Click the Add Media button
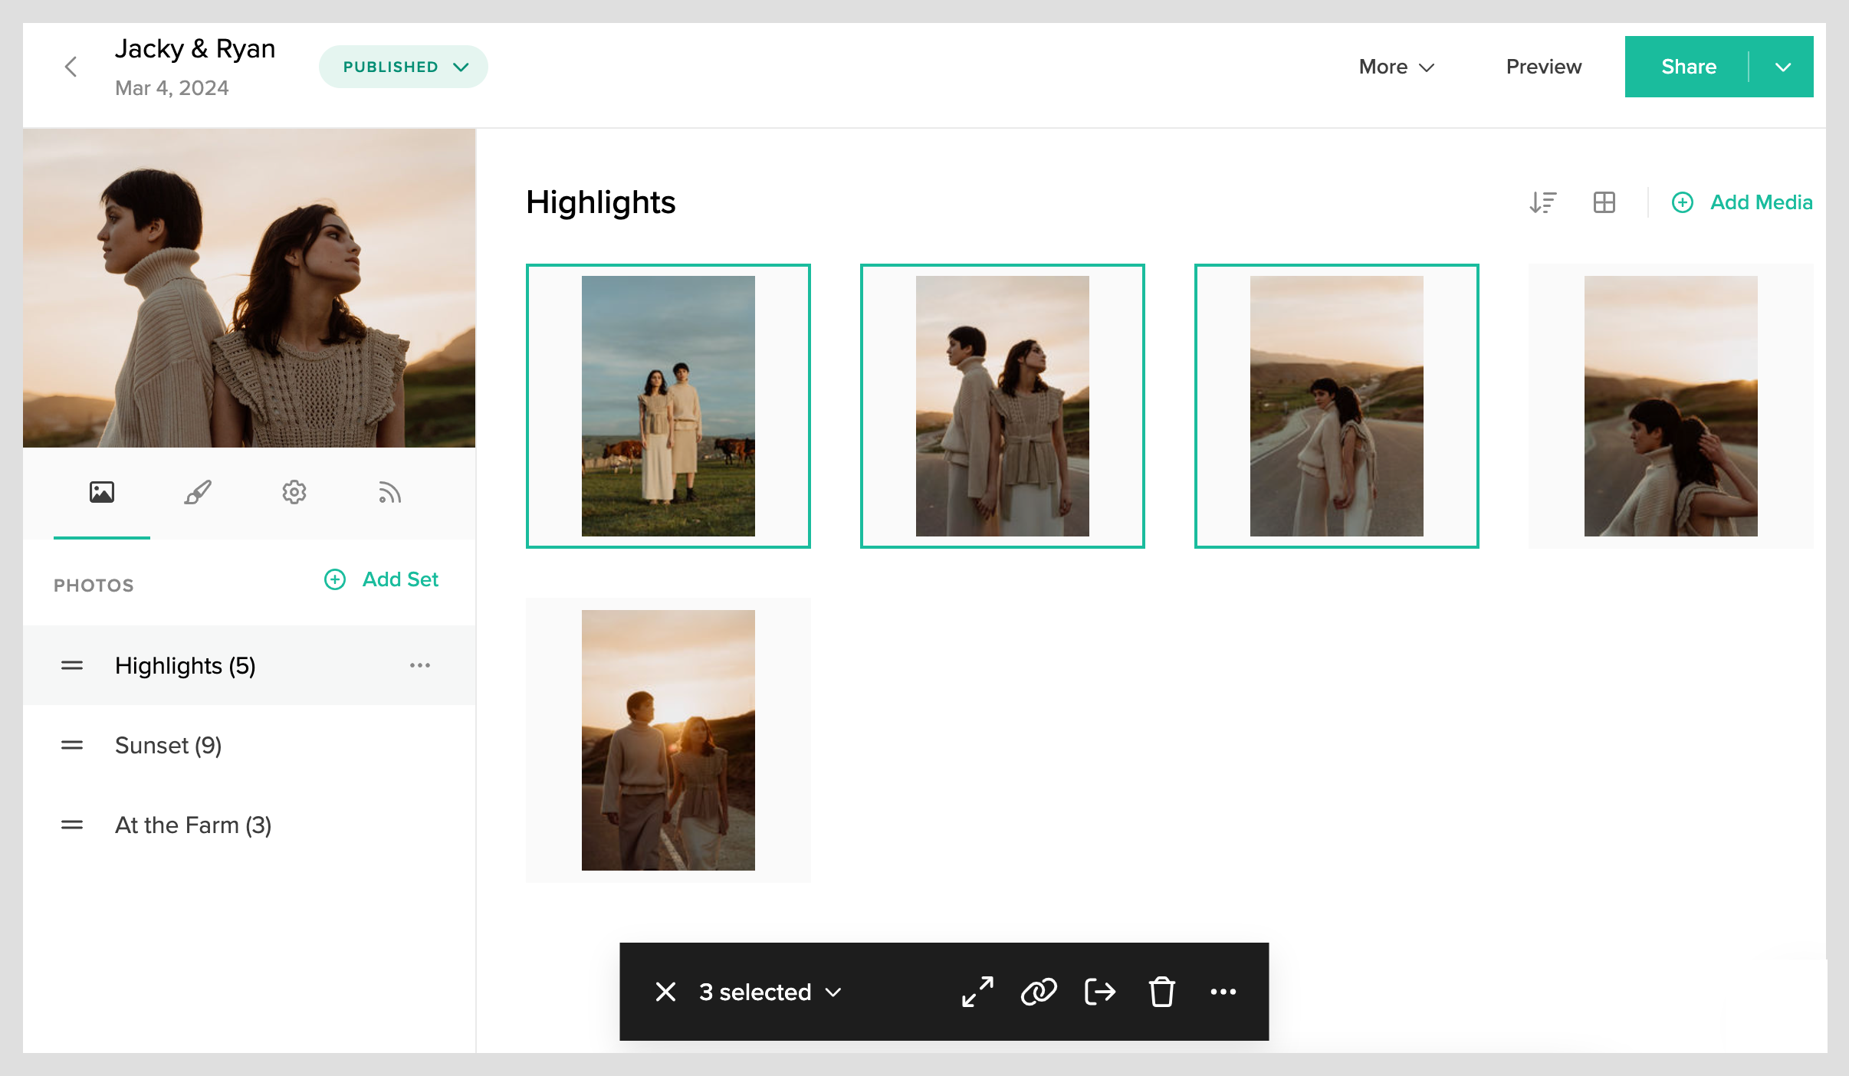 click(1742, 202)
